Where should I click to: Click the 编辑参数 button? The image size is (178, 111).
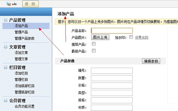tap(151, 61)
